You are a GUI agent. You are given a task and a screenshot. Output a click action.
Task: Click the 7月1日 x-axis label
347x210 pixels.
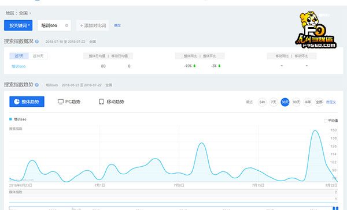click(x=99, y=185)
